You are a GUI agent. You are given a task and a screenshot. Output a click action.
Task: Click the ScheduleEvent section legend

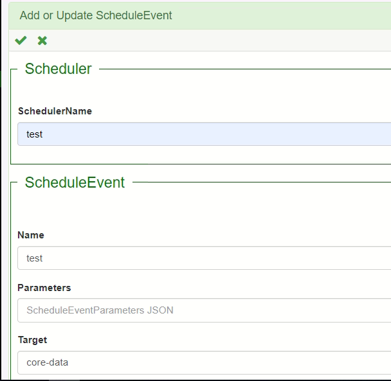[x=75, y=182]
